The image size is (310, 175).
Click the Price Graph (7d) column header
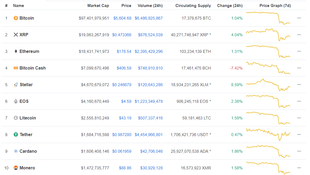[x=275, y=6]
